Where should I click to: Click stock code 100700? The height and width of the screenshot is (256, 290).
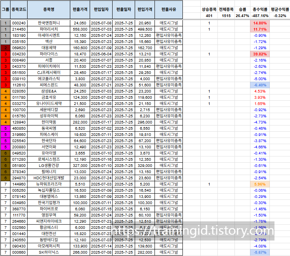point(19,110)
